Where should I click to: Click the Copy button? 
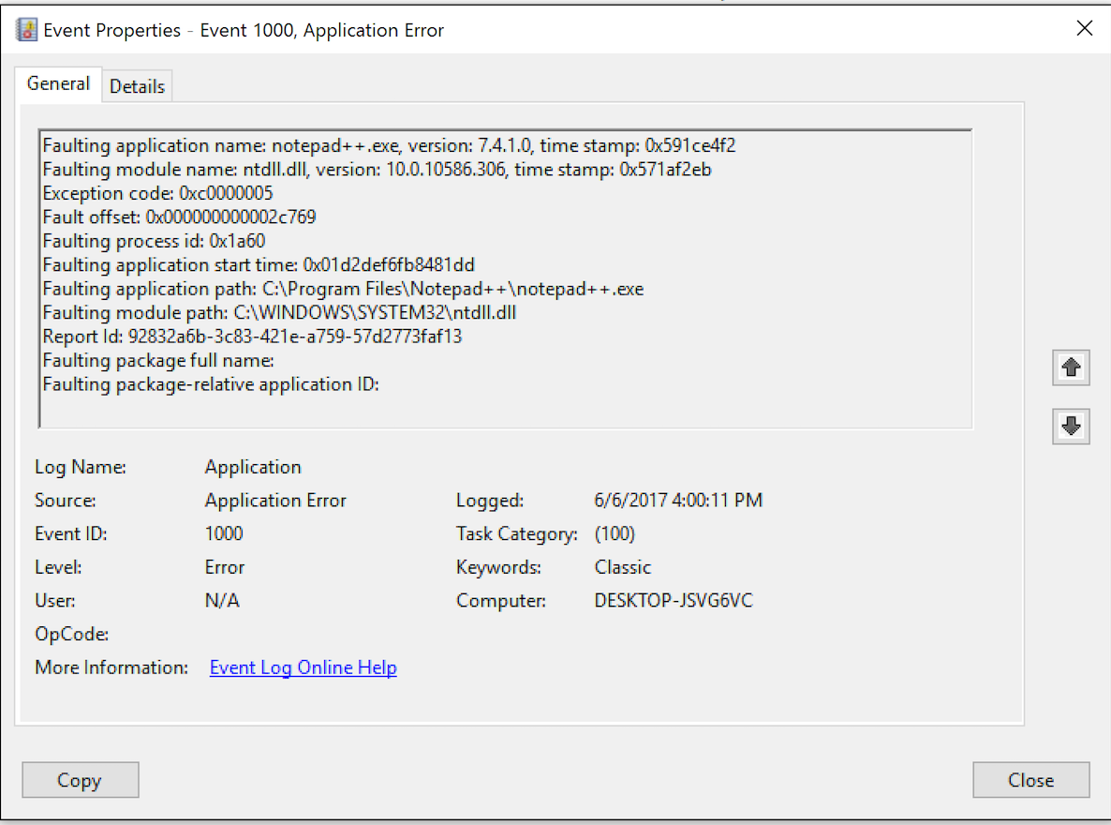tap(80, 780)
